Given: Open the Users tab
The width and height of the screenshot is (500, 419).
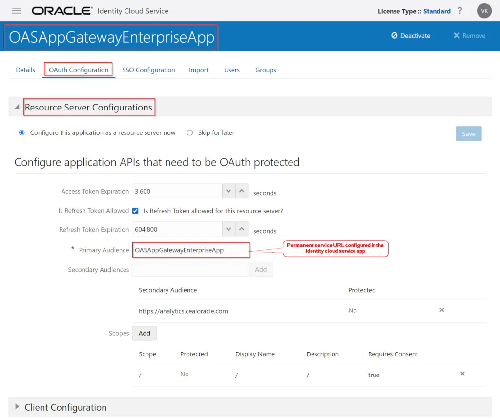Looking at the screenshot, I should tap(232, 70).
